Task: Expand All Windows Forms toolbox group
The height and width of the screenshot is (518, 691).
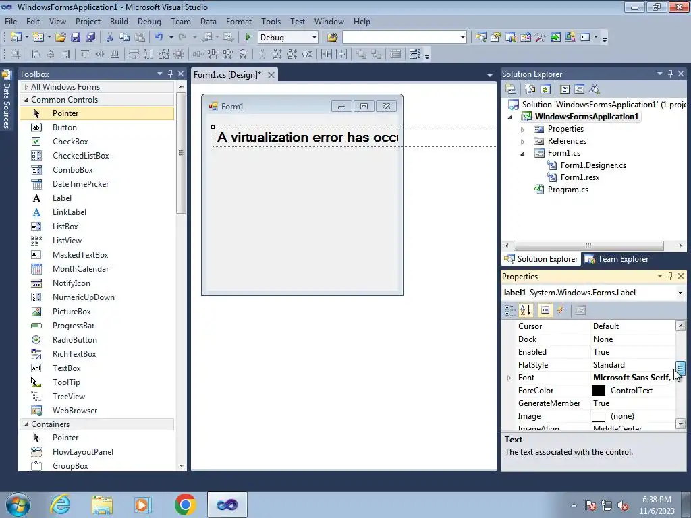Action: [x=26, y=87]
